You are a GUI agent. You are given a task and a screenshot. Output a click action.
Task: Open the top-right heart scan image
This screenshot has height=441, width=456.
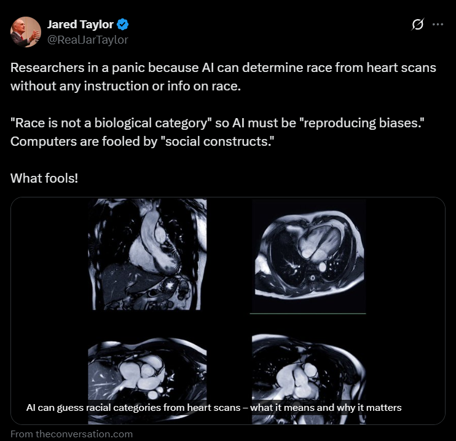point(309,255)
